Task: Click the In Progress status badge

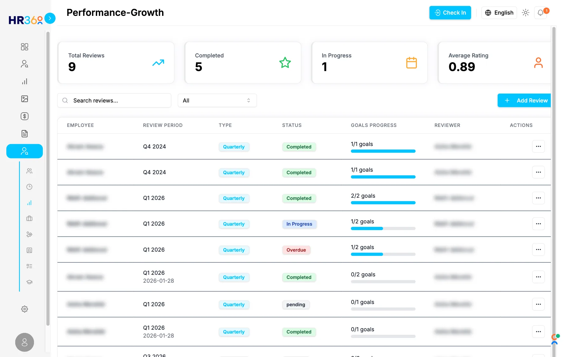Action: coord(299,224)
